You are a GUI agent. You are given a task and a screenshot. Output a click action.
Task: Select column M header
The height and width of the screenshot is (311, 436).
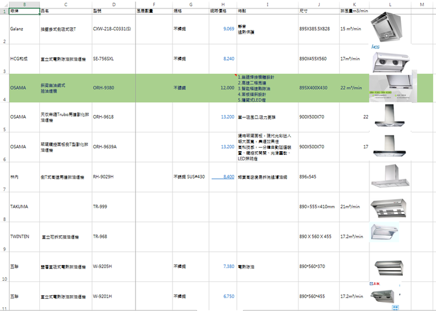pos(422,5)
